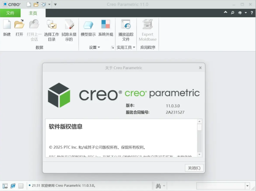This screenshot has width=256, height=191.
Task: Open the selection filter combo box in status bar
Action: [x=223, y=186]
